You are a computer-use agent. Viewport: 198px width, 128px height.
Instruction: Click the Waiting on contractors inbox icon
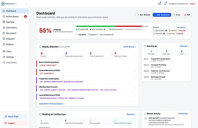click(x=40, y=114)
